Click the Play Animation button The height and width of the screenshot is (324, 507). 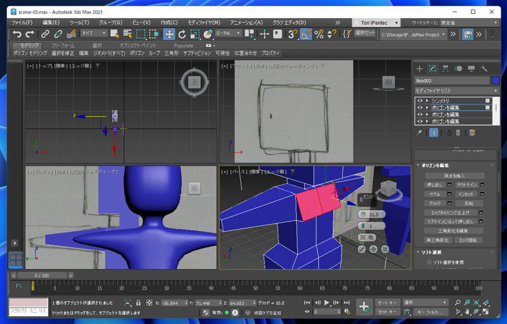(x=326, y=302)
